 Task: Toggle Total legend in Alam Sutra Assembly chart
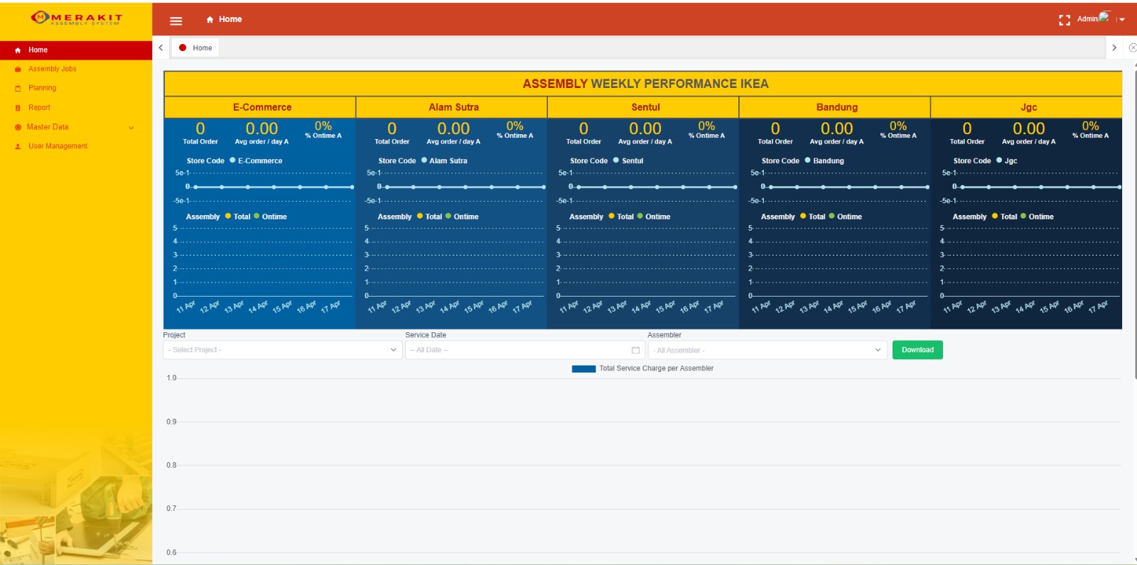click(430, 216)
